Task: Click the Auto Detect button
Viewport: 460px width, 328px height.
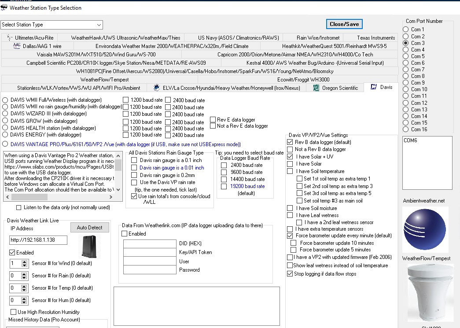Action: coord(89,227)
